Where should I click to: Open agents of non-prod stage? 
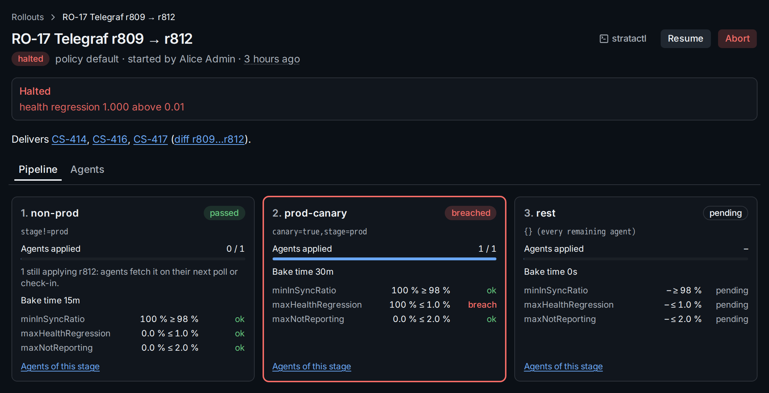[x=60, y=366]
